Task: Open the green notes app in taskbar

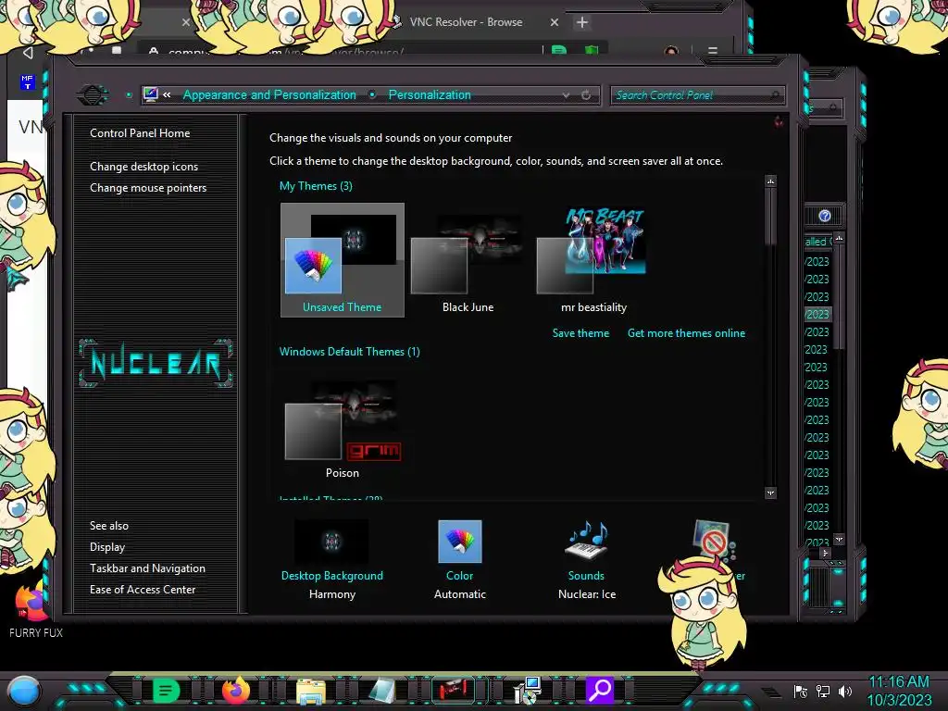Action: [x=166, y=690]
